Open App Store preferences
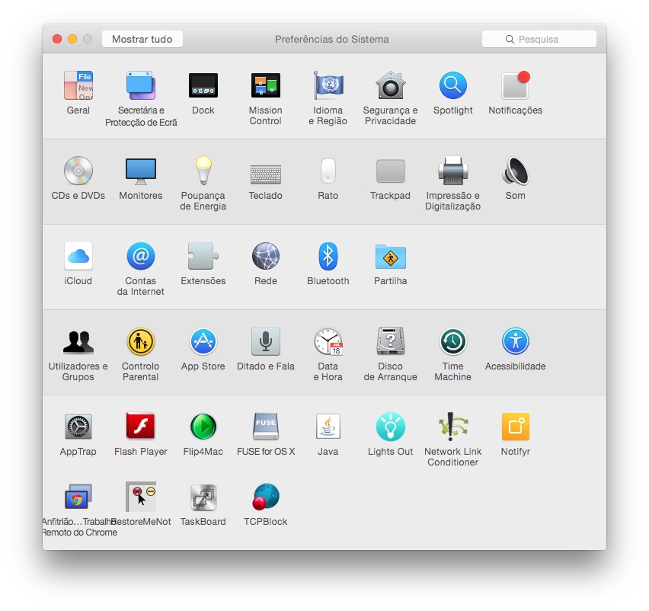649x611 pixels. click(203, 341)
